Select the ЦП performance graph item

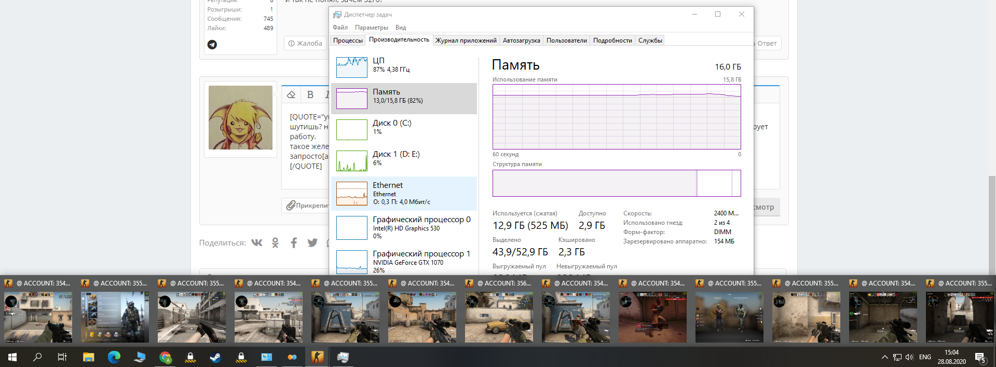click(404, 67)
